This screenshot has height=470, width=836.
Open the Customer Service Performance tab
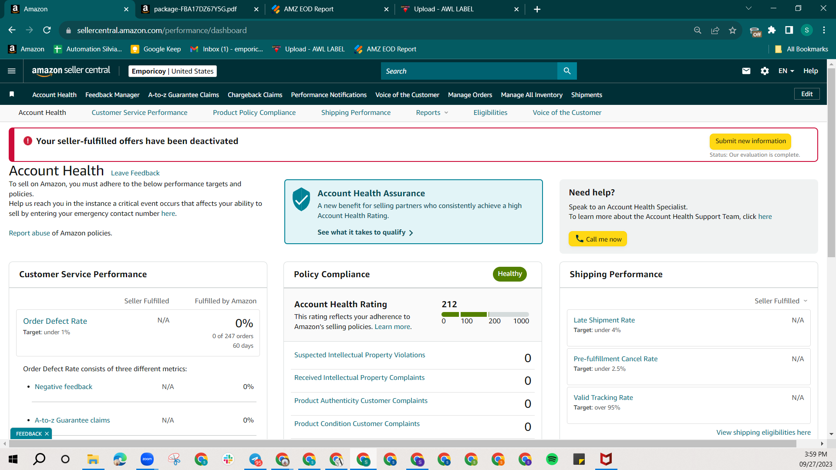(139, 113)
